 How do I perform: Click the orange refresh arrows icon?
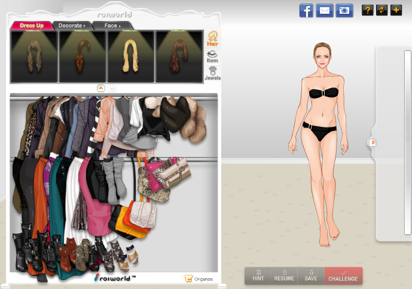[382, 10]
